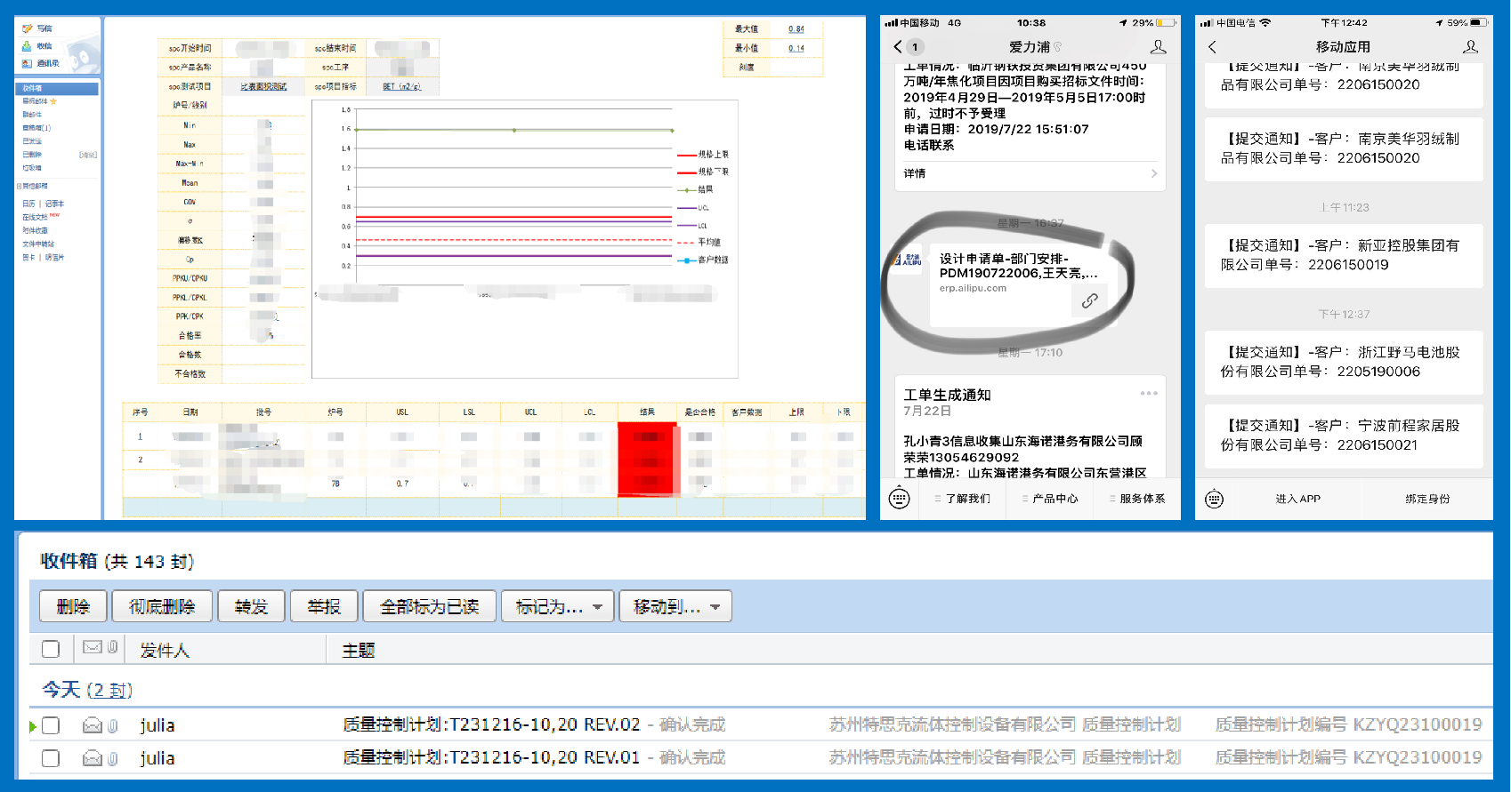Select 收件箱 folder in sidebar
This screenshot has height=792, width=1511.
[57, 88]
